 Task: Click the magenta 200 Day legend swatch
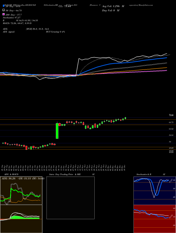pyautogui.click(x=4, y=14)
